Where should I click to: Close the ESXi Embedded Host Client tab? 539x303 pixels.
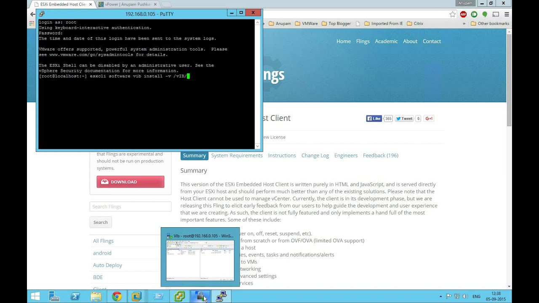(90, 4)
